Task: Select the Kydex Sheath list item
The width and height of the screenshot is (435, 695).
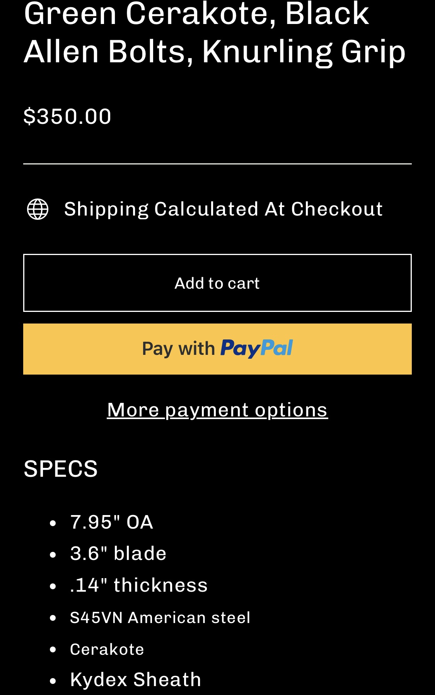Action: [136, 680]
